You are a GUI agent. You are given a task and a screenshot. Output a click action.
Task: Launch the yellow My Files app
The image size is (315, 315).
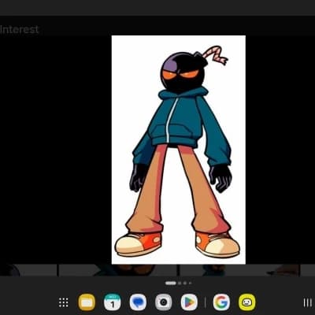click(87, 302)
